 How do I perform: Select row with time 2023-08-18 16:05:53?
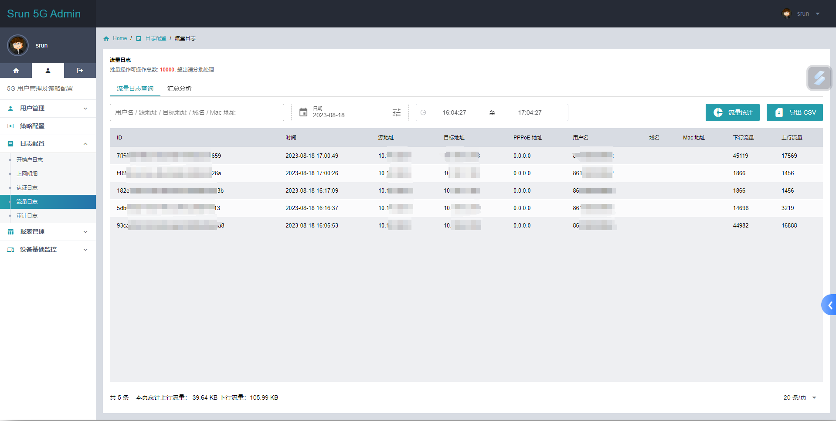(466, 225)
